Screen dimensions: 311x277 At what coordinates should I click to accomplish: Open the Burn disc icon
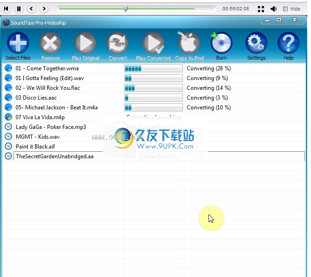pos(221,43)
